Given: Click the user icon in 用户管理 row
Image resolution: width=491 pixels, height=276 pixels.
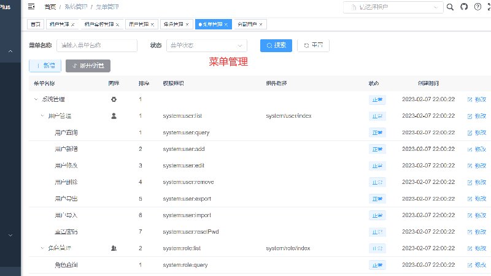Looking at the screenshot, I should point(114,116).
